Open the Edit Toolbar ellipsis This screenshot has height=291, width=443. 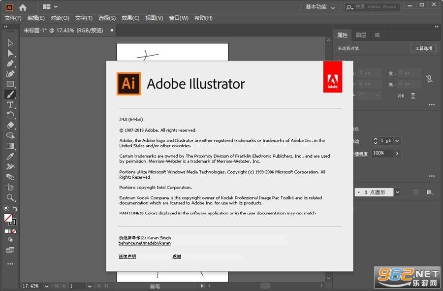tap(10, 264)
